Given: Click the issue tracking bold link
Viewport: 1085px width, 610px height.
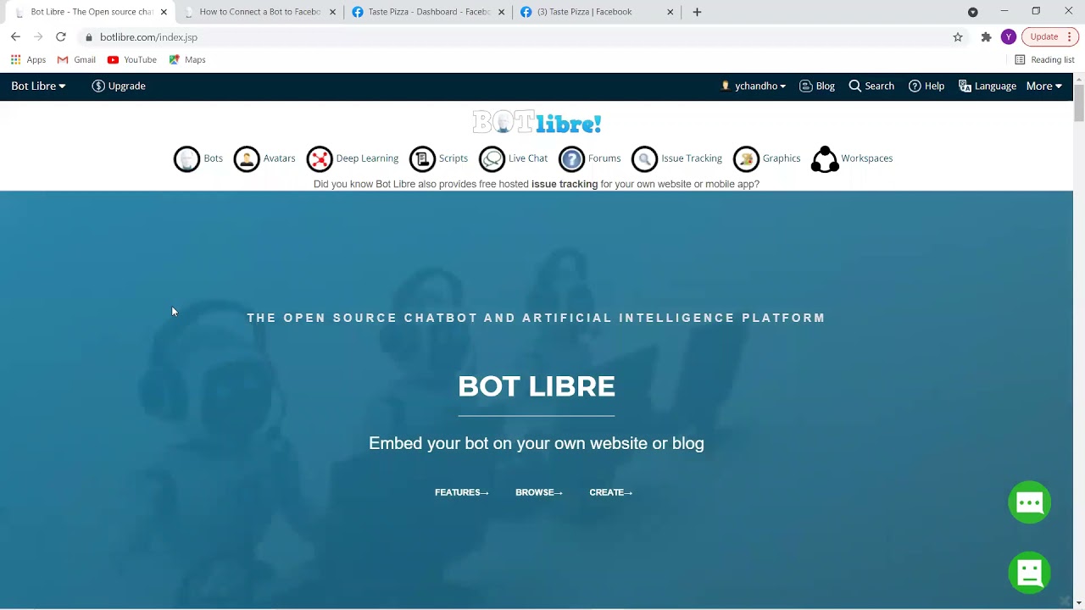Looking at the screenshot, I should click(x=565, y=184).
